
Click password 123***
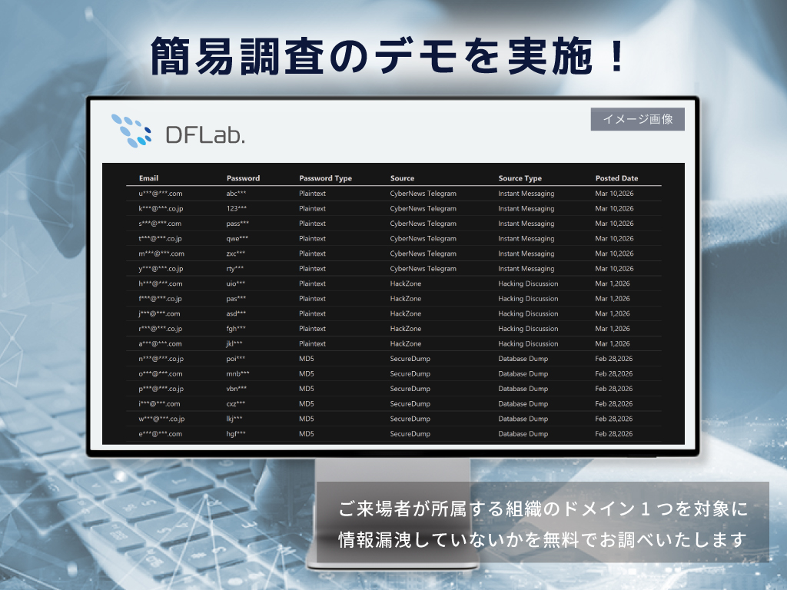click(x=237, y=208)
